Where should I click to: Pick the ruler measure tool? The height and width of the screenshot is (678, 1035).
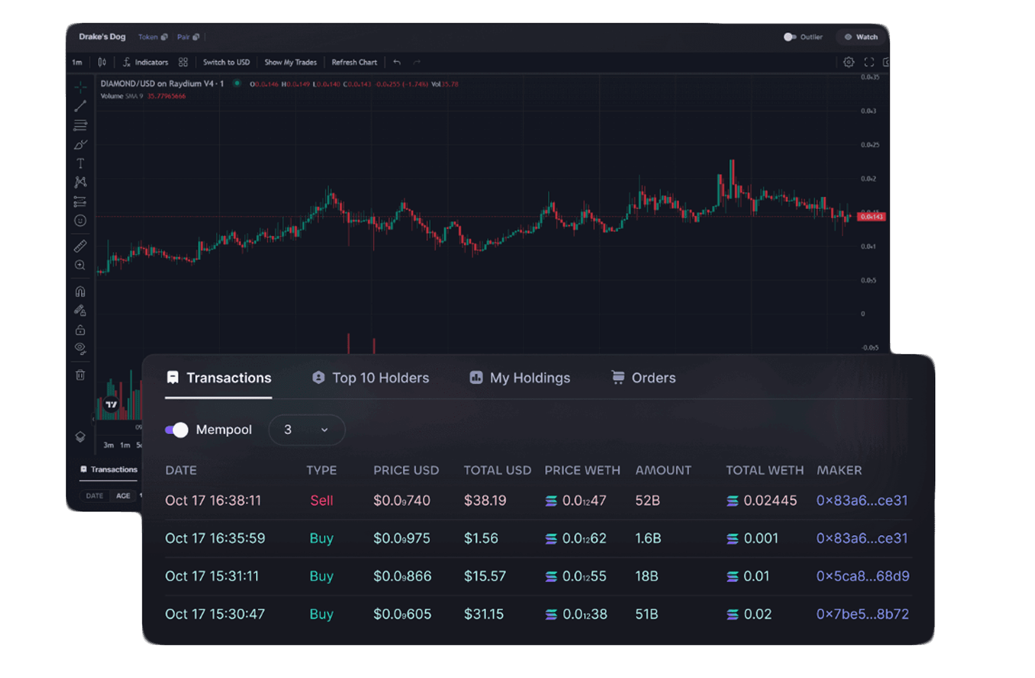click(x=80, y=246)
